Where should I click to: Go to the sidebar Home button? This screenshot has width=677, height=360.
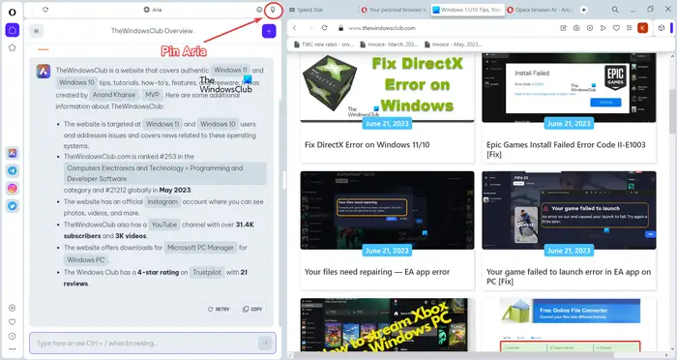coord(12,30)
